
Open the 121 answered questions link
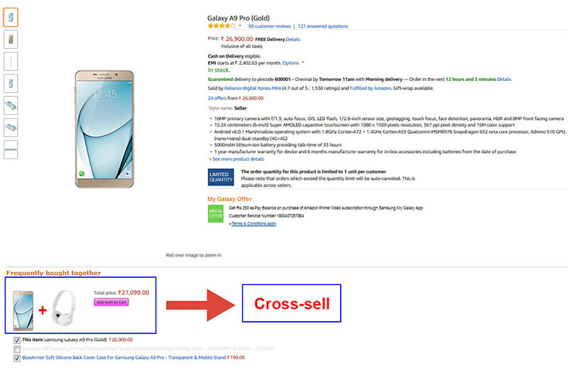point(323,26)
